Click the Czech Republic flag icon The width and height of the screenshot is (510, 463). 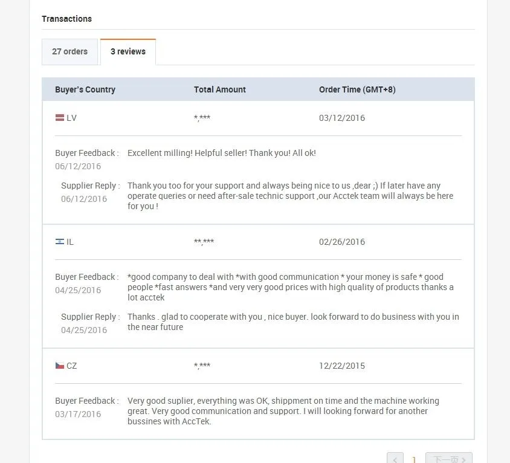point(60,366)
